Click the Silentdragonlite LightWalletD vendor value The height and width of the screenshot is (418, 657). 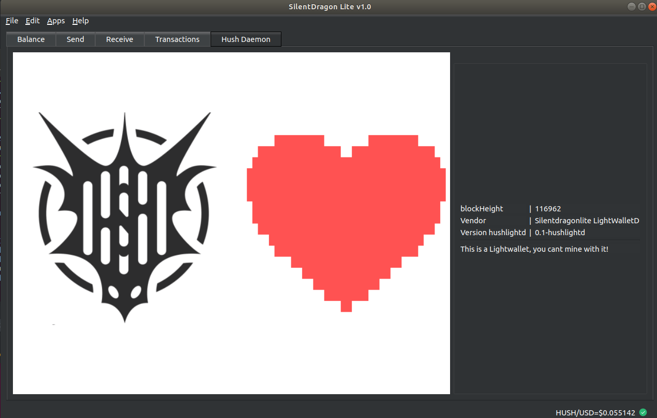(587, 221)
